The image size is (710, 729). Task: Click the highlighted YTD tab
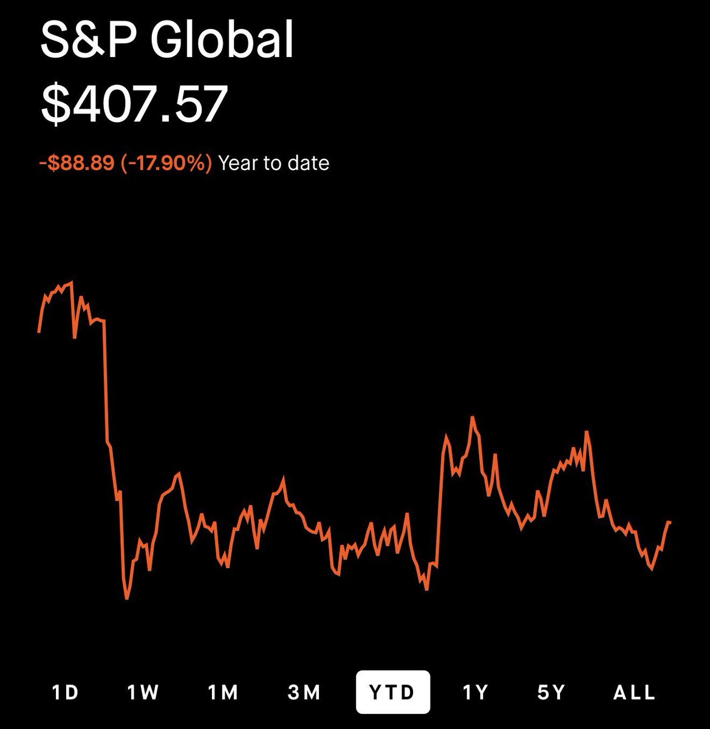coord(392,692)
